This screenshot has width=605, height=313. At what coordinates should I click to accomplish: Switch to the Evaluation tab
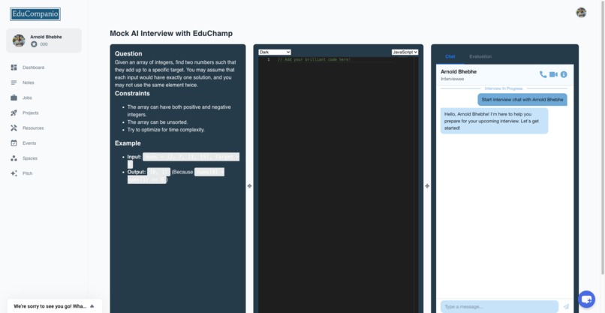tap(480, 56)
